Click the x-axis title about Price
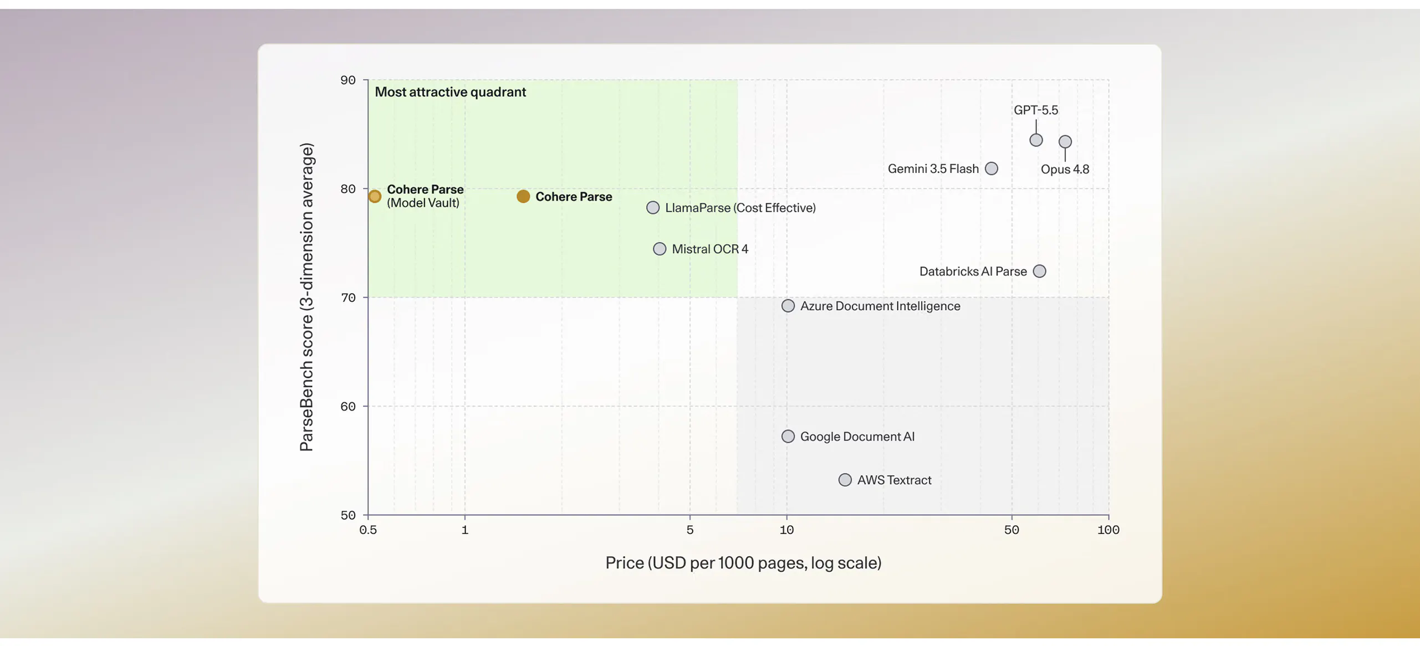Viewport: 1420px width, 646px height. (x=743, y=563)
